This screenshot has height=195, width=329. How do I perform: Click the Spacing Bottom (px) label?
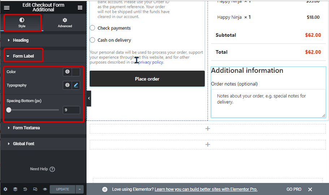[x=24, y=101]
